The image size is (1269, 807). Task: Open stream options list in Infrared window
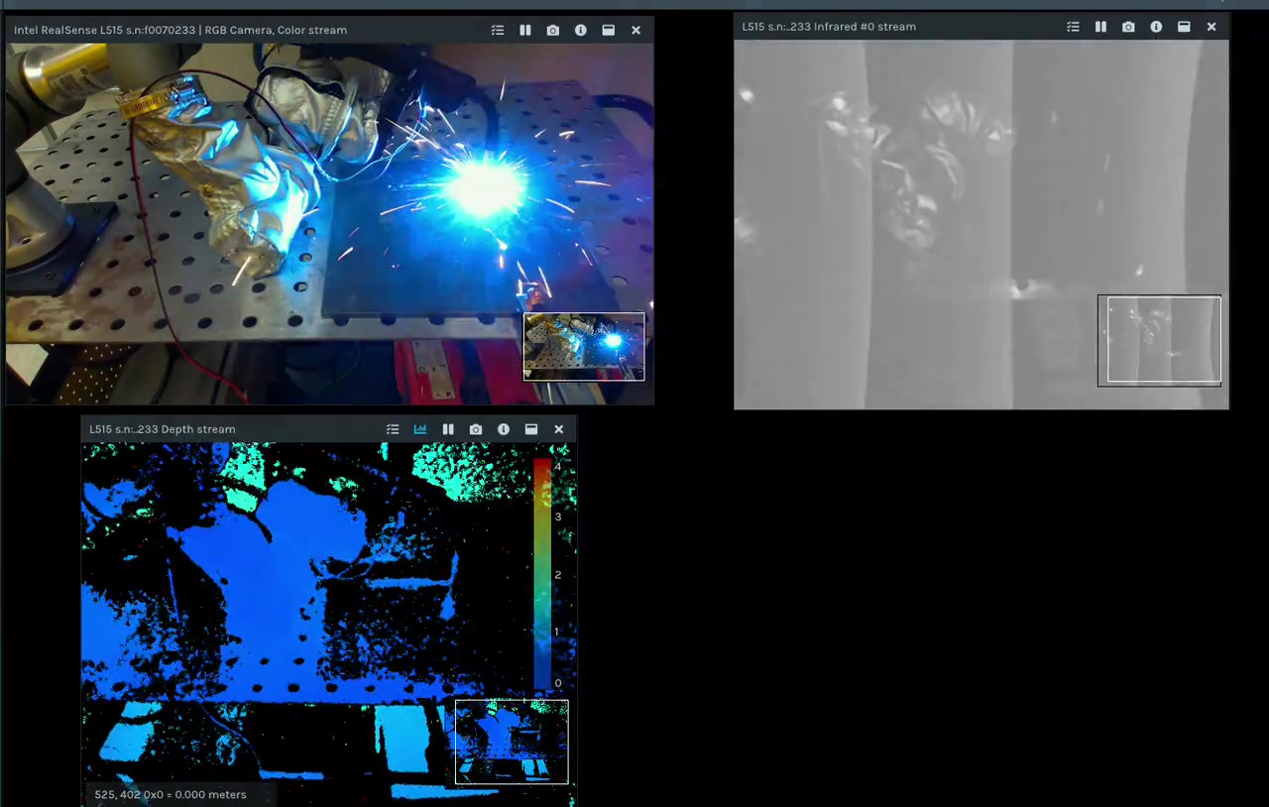[1073, 27]
